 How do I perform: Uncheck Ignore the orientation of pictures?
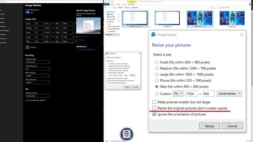(154, 114)
